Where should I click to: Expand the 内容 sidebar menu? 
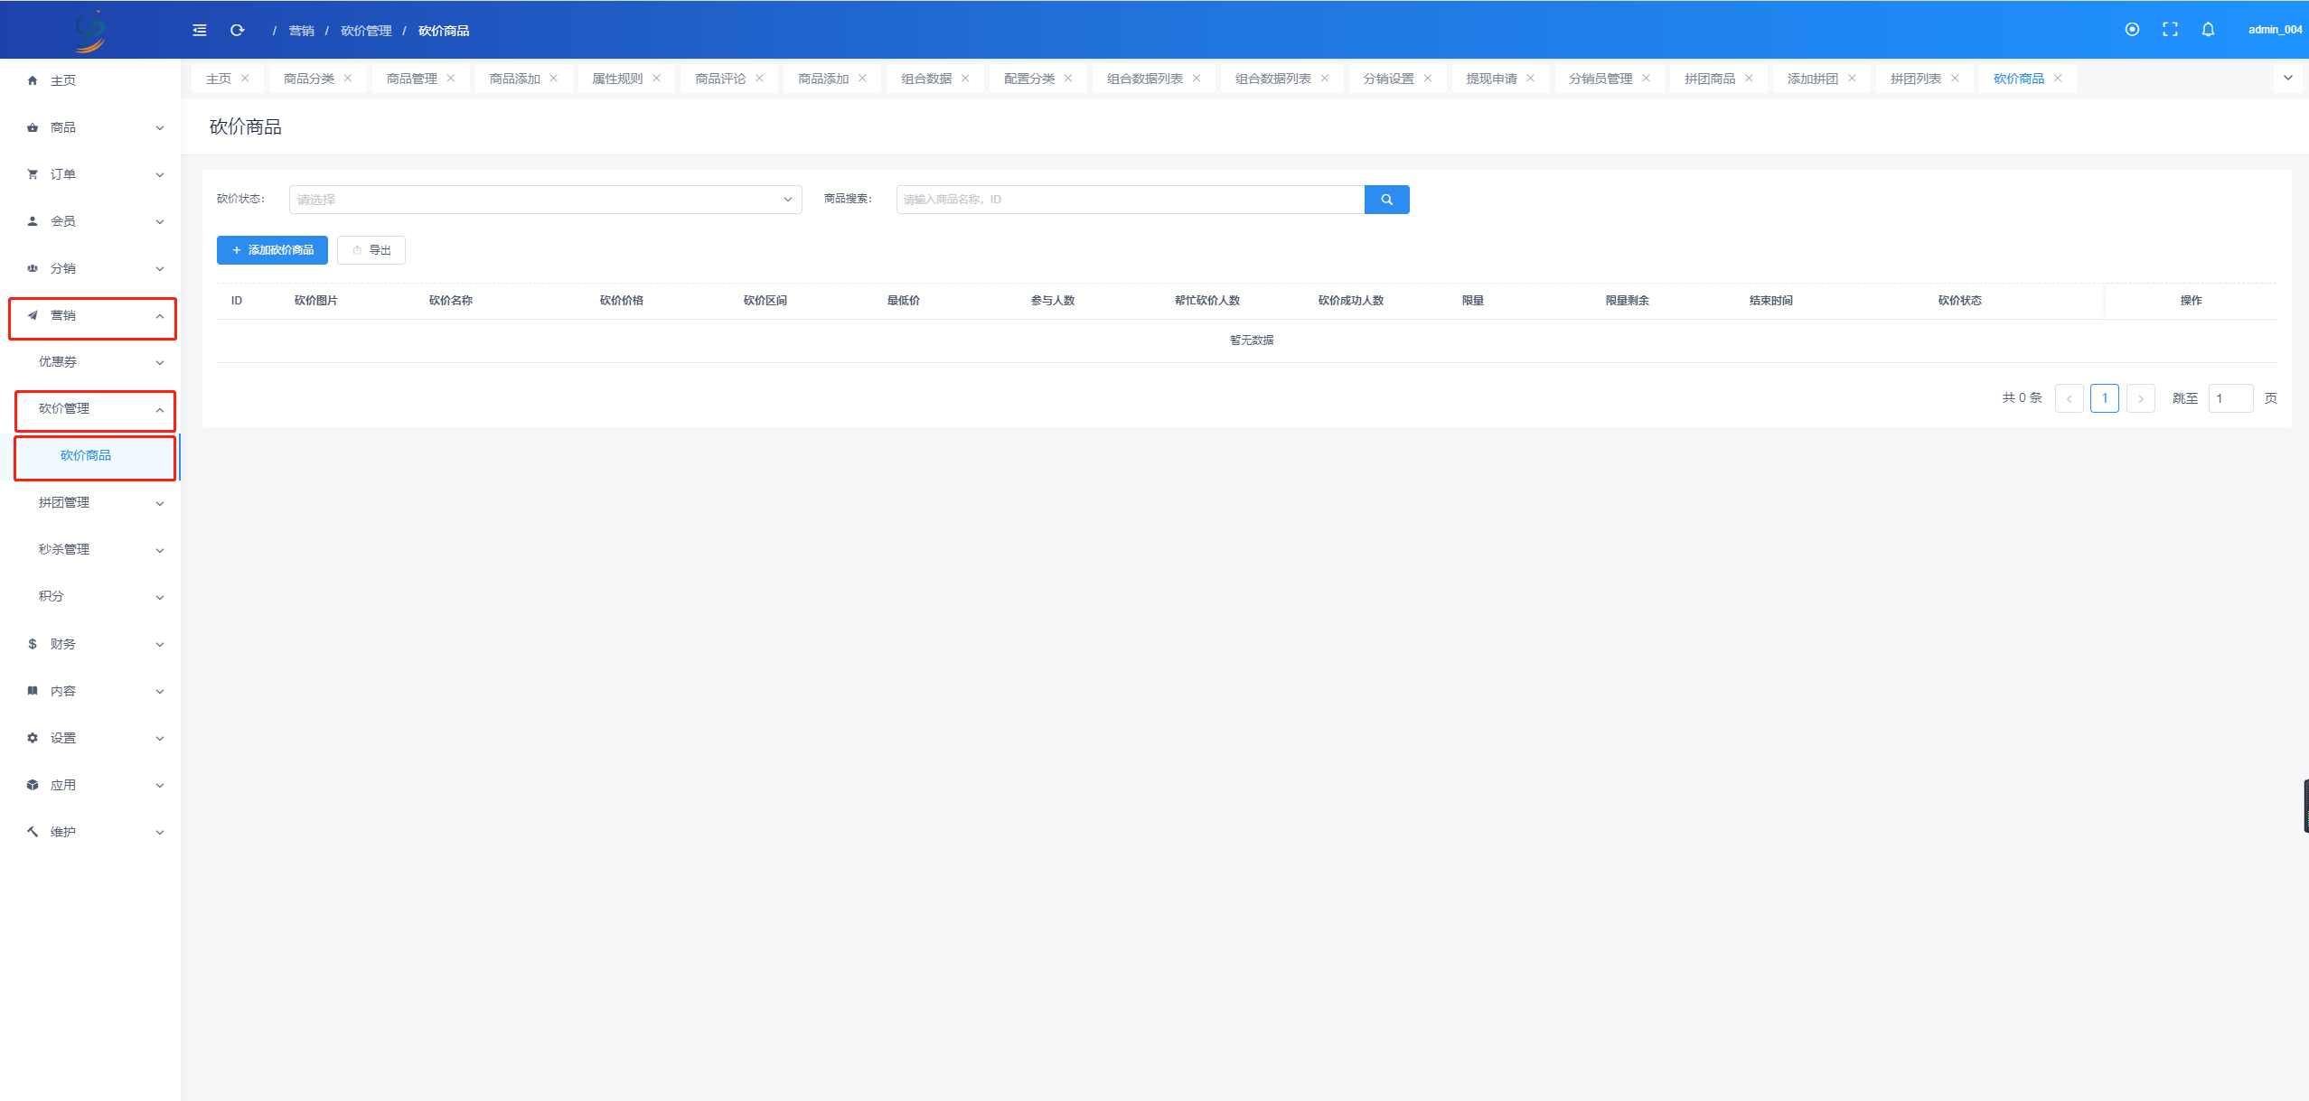[x=90, y=691]
